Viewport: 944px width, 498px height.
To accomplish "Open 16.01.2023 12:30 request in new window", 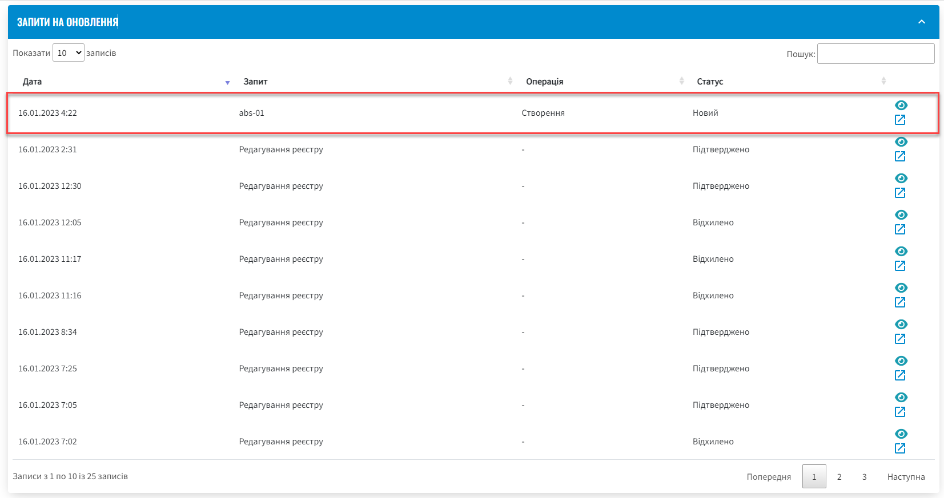I will coord(900,193).
